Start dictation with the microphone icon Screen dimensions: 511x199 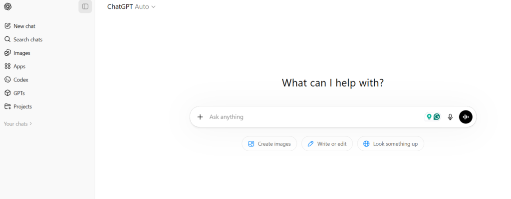pyautogui.click(x=450, y=117)
